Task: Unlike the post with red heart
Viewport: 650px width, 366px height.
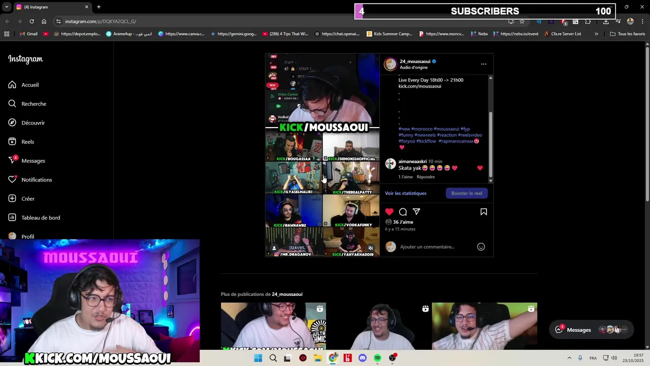Action: coord(389,211)
